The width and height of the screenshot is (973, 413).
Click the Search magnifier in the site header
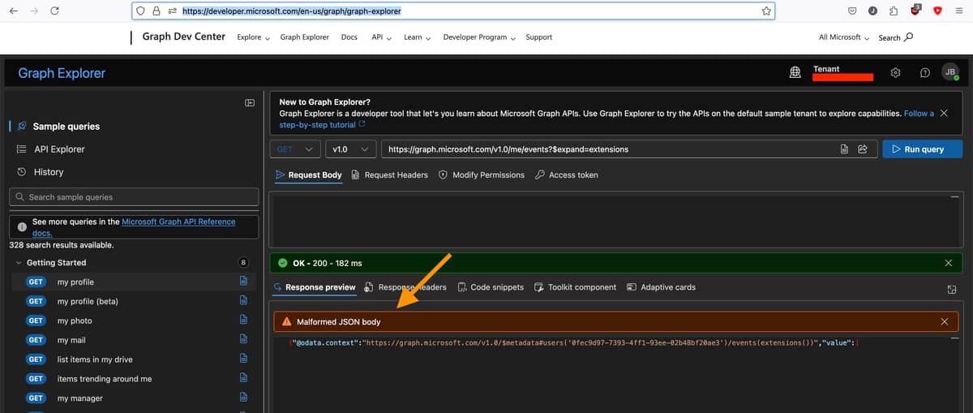click(x=908, y=37)
